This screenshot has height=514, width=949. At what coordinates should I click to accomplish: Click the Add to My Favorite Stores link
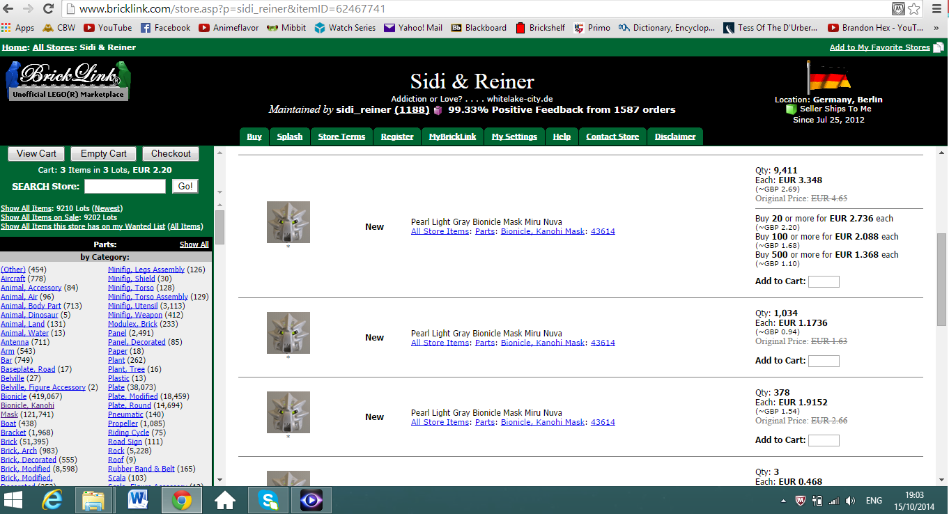(880, 47)
